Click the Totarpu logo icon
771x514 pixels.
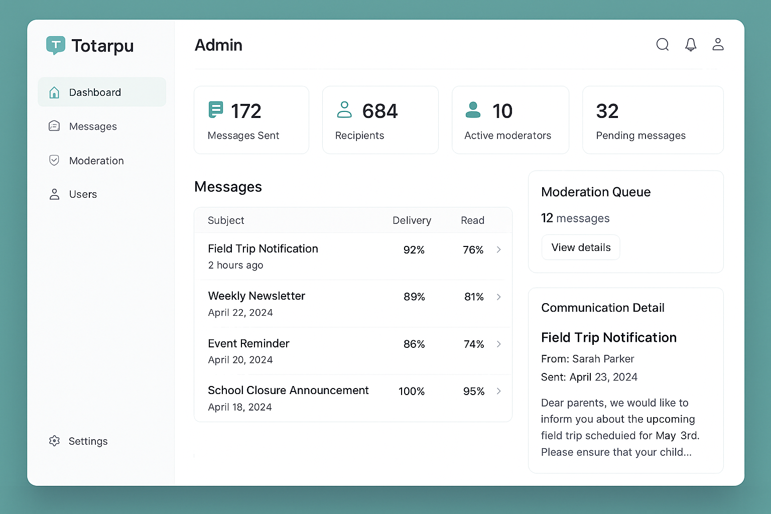coord(56,45)
